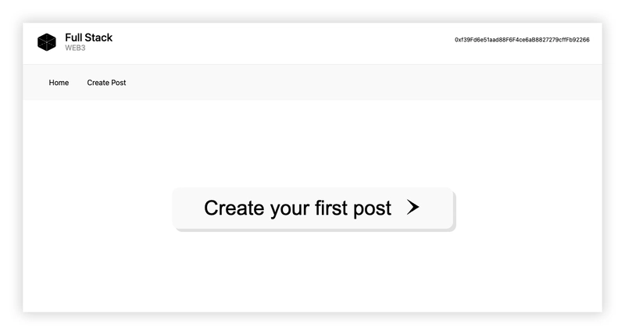The height and width of the screenshot is (335, 625).
Task: Go to Home in the nav bar
Action: click(x=59, y=83)
